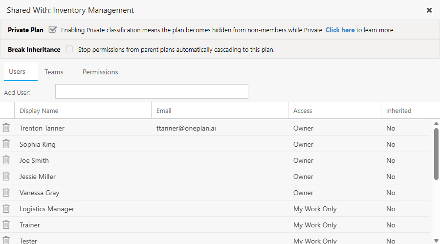The image size is (440, 244).
Task: Click trash icon for Logistics Manager
Action: (x=6, y=209)
